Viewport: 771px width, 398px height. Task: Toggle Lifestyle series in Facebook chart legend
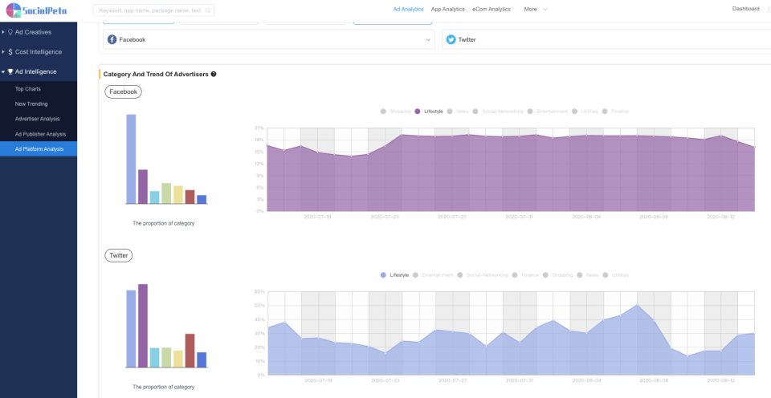[429, 112]
